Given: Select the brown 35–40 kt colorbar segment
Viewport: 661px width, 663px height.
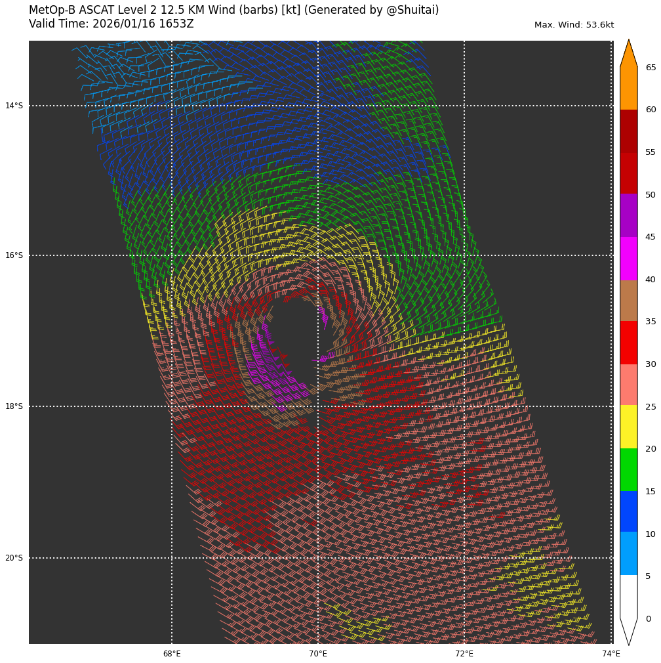Looking at the screenshot, I should pos(628,301).
